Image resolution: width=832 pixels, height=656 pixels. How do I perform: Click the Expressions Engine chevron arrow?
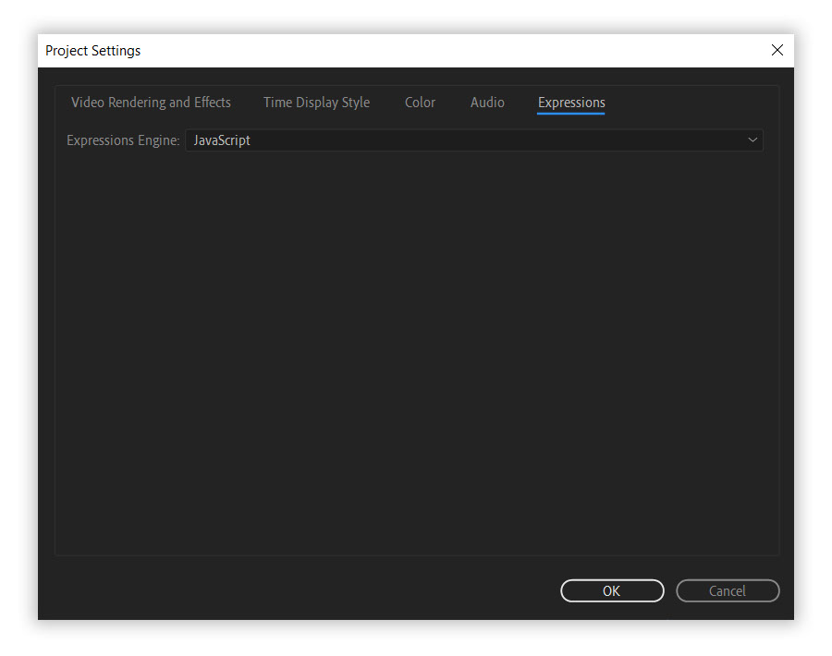click(752, 140)
